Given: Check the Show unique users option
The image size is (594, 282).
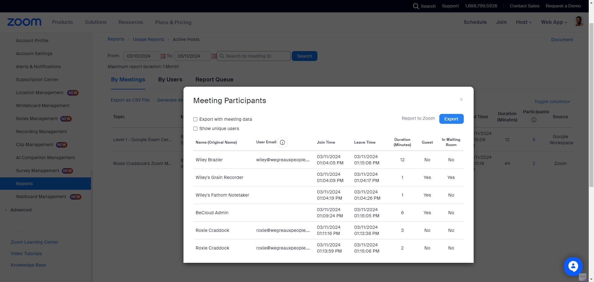Looking at the screenshot, I should [196, 129].
